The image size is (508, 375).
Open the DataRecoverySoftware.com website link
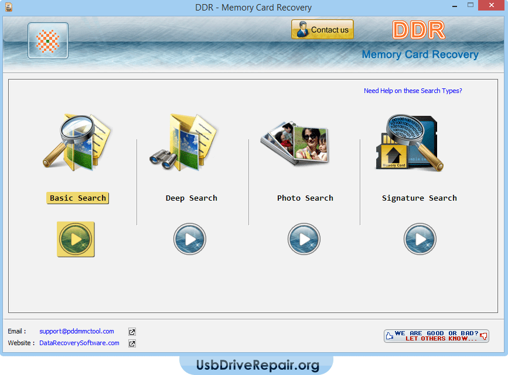(79, 343)
